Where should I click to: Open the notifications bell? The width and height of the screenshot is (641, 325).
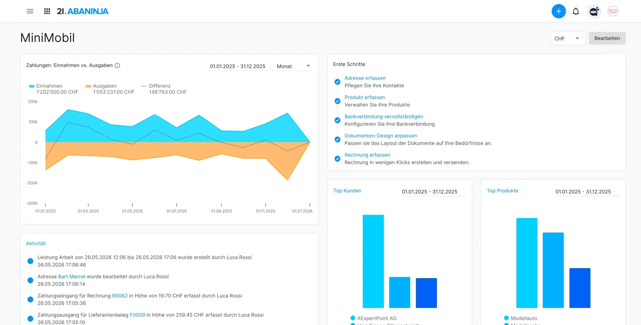[576, 11]
